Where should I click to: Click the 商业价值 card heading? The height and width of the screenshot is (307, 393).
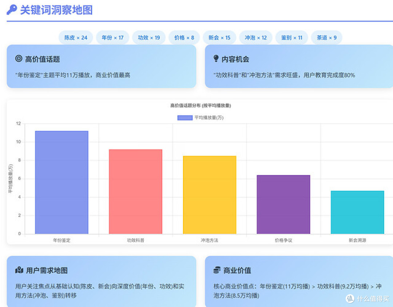pos(237,270)
